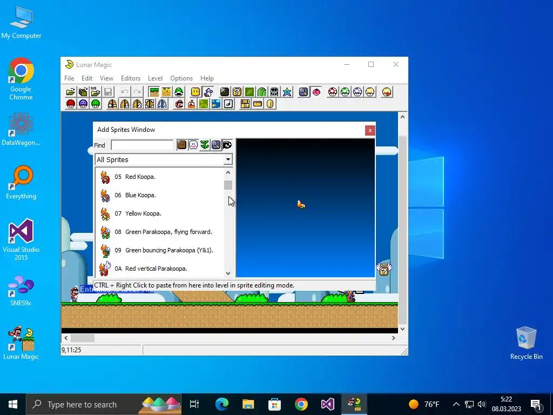Click the black Bullet Bill icon beside Find
The image size is (553, 415).
pyautogui.click(x=227, y=145)
